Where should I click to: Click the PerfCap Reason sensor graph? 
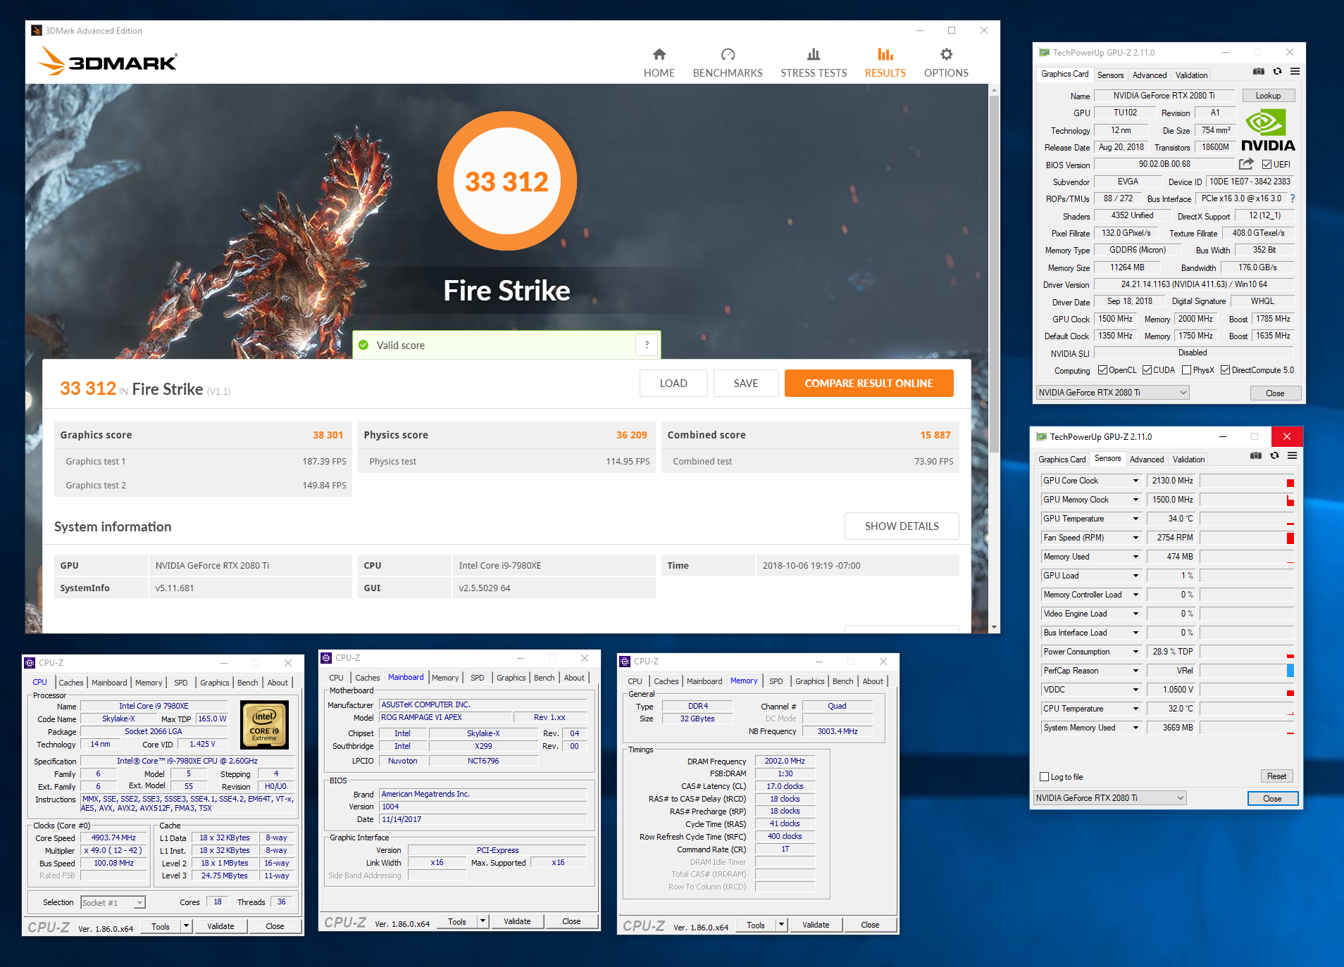pyautogui.click(x=1247, y=671)
